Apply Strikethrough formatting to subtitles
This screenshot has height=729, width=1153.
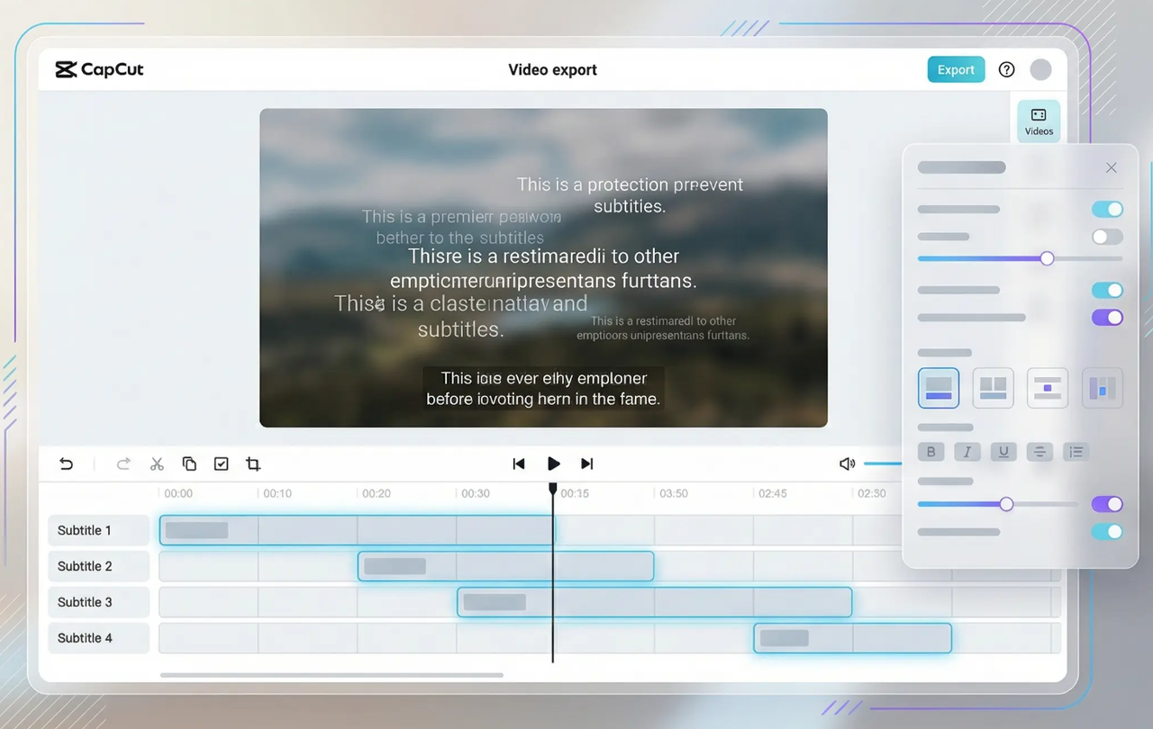(x=1040, y=452)
